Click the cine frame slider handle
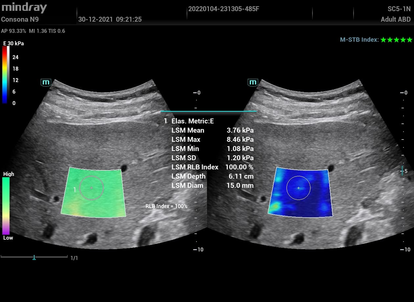The width and height of the screenshot is (414, 302). point(34,257)
